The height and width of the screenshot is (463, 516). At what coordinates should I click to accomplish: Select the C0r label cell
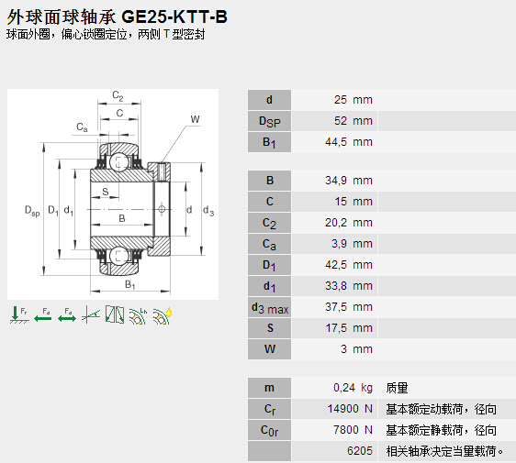tap(270, 430)
